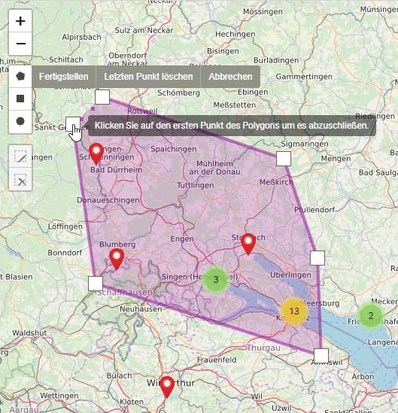Image resolution: width=398 pixels, height=413 pixels.
Task: Activate the delete layers tool
Action: [x=20, y=179]
